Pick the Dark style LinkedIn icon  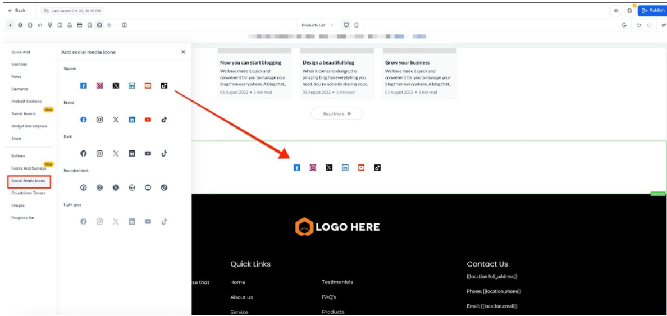(x=132, y=154)
